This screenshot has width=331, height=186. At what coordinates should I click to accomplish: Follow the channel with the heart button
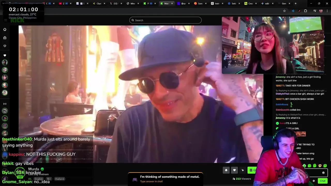234,170
